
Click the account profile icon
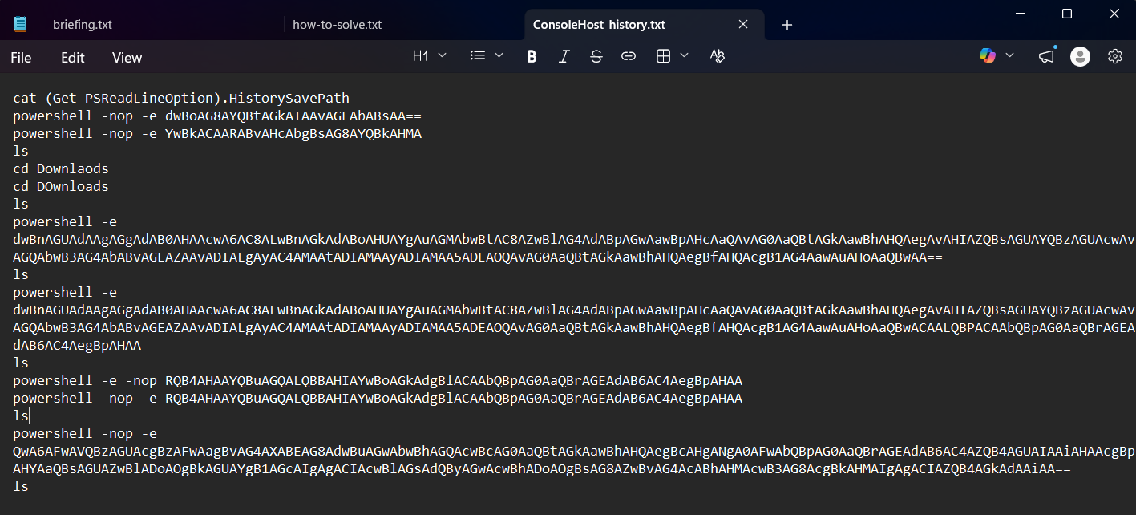point(1080,56)
